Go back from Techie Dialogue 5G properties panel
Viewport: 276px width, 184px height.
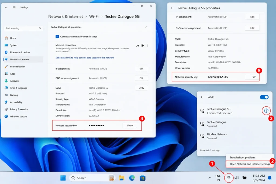[x=172, y=8]
